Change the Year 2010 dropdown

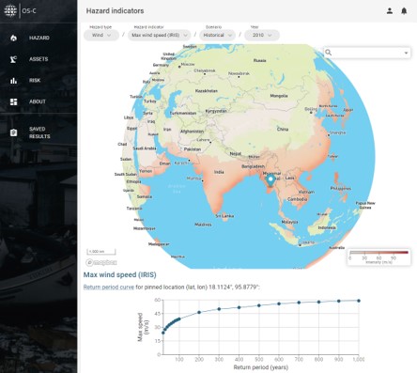(x=262, y=35)
